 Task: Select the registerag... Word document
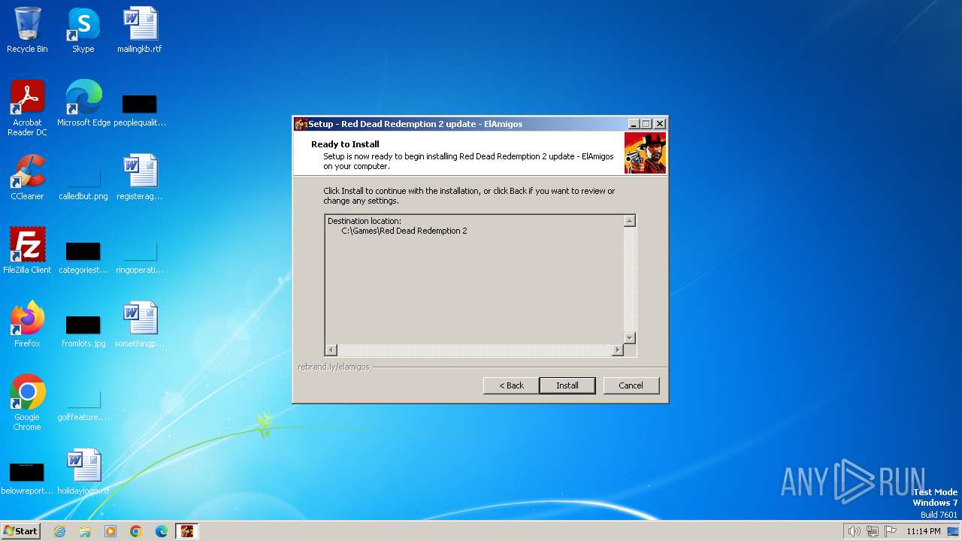coord(140,177)
